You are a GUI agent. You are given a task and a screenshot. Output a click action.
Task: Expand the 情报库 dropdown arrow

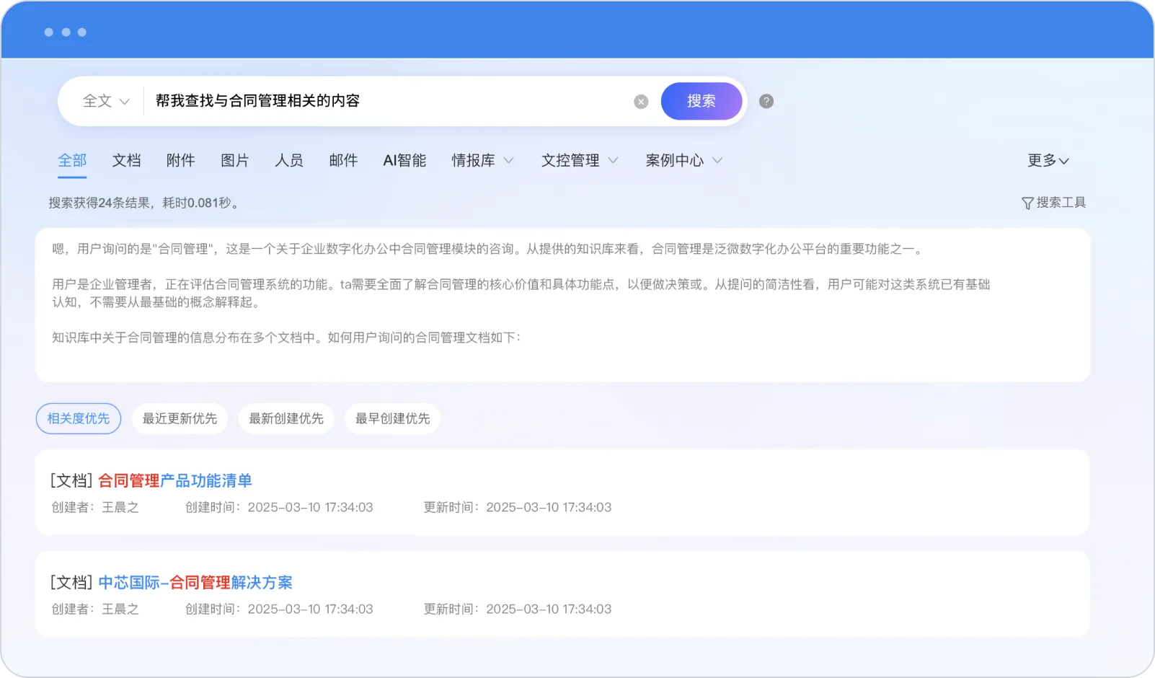coord(508,160)
